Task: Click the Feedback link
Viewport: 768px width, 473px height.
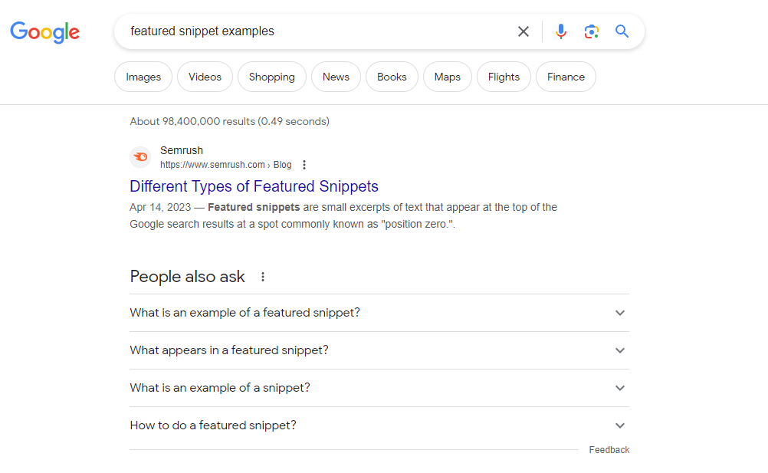Action: [x=609, y=449]
